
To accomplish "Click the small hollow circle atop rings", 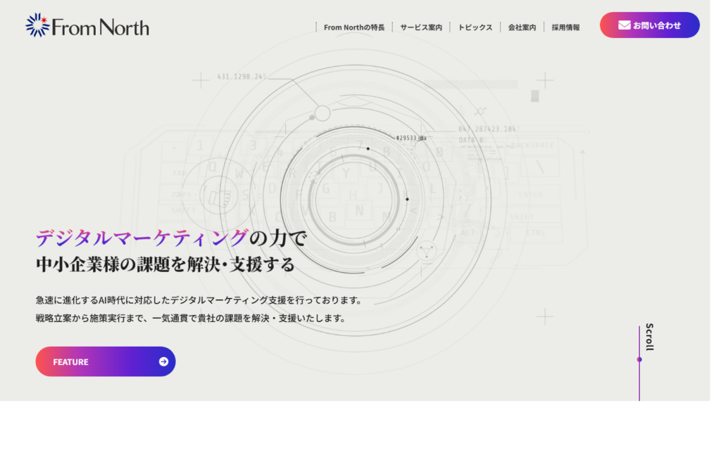I will (x=322, y=113).
